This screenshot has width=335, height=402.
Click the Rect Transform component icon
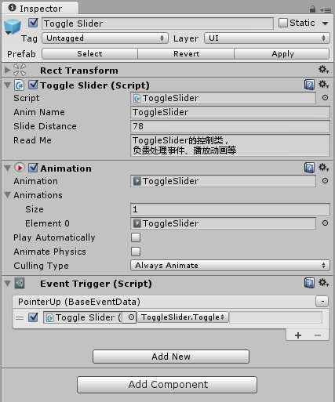pos(20,70)
